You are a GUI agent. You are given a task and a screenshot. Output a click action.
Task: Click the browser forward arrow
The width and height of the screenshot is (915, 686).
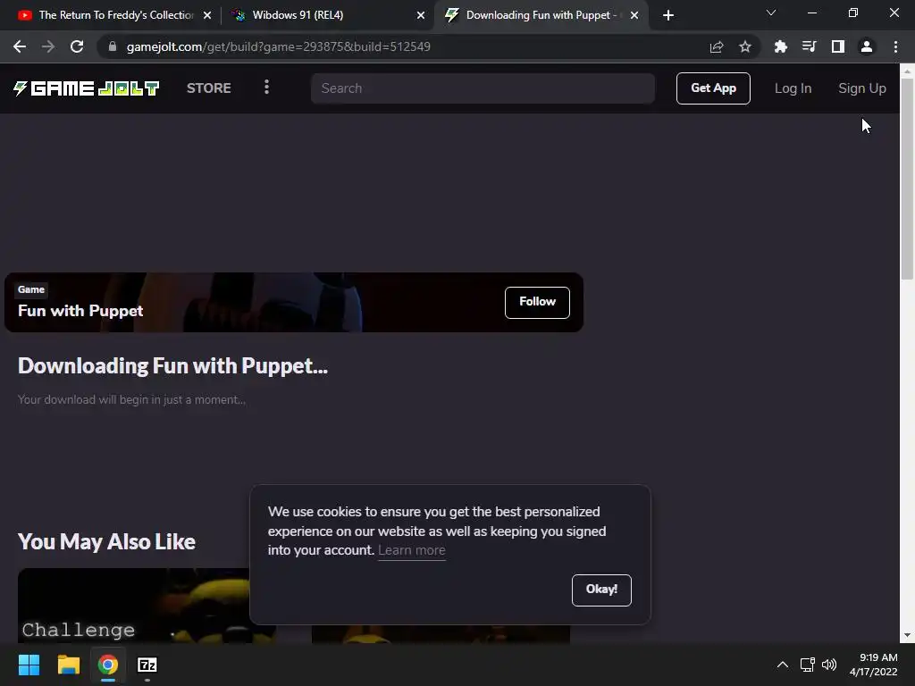pyautogui.click(x=48, y=46)
